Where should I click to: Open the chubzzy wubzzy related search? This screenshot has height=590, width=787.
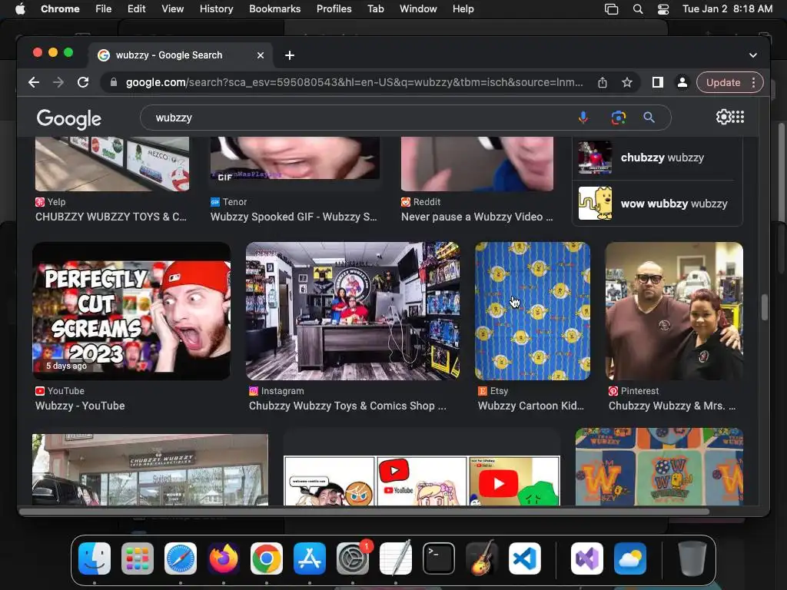(x=657, y=157)
